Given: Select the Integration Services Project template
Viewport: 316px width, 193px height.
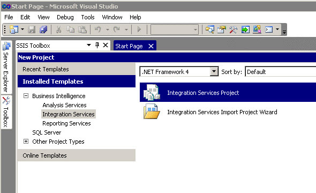Looking at the screenshot, I should [228, 92].
